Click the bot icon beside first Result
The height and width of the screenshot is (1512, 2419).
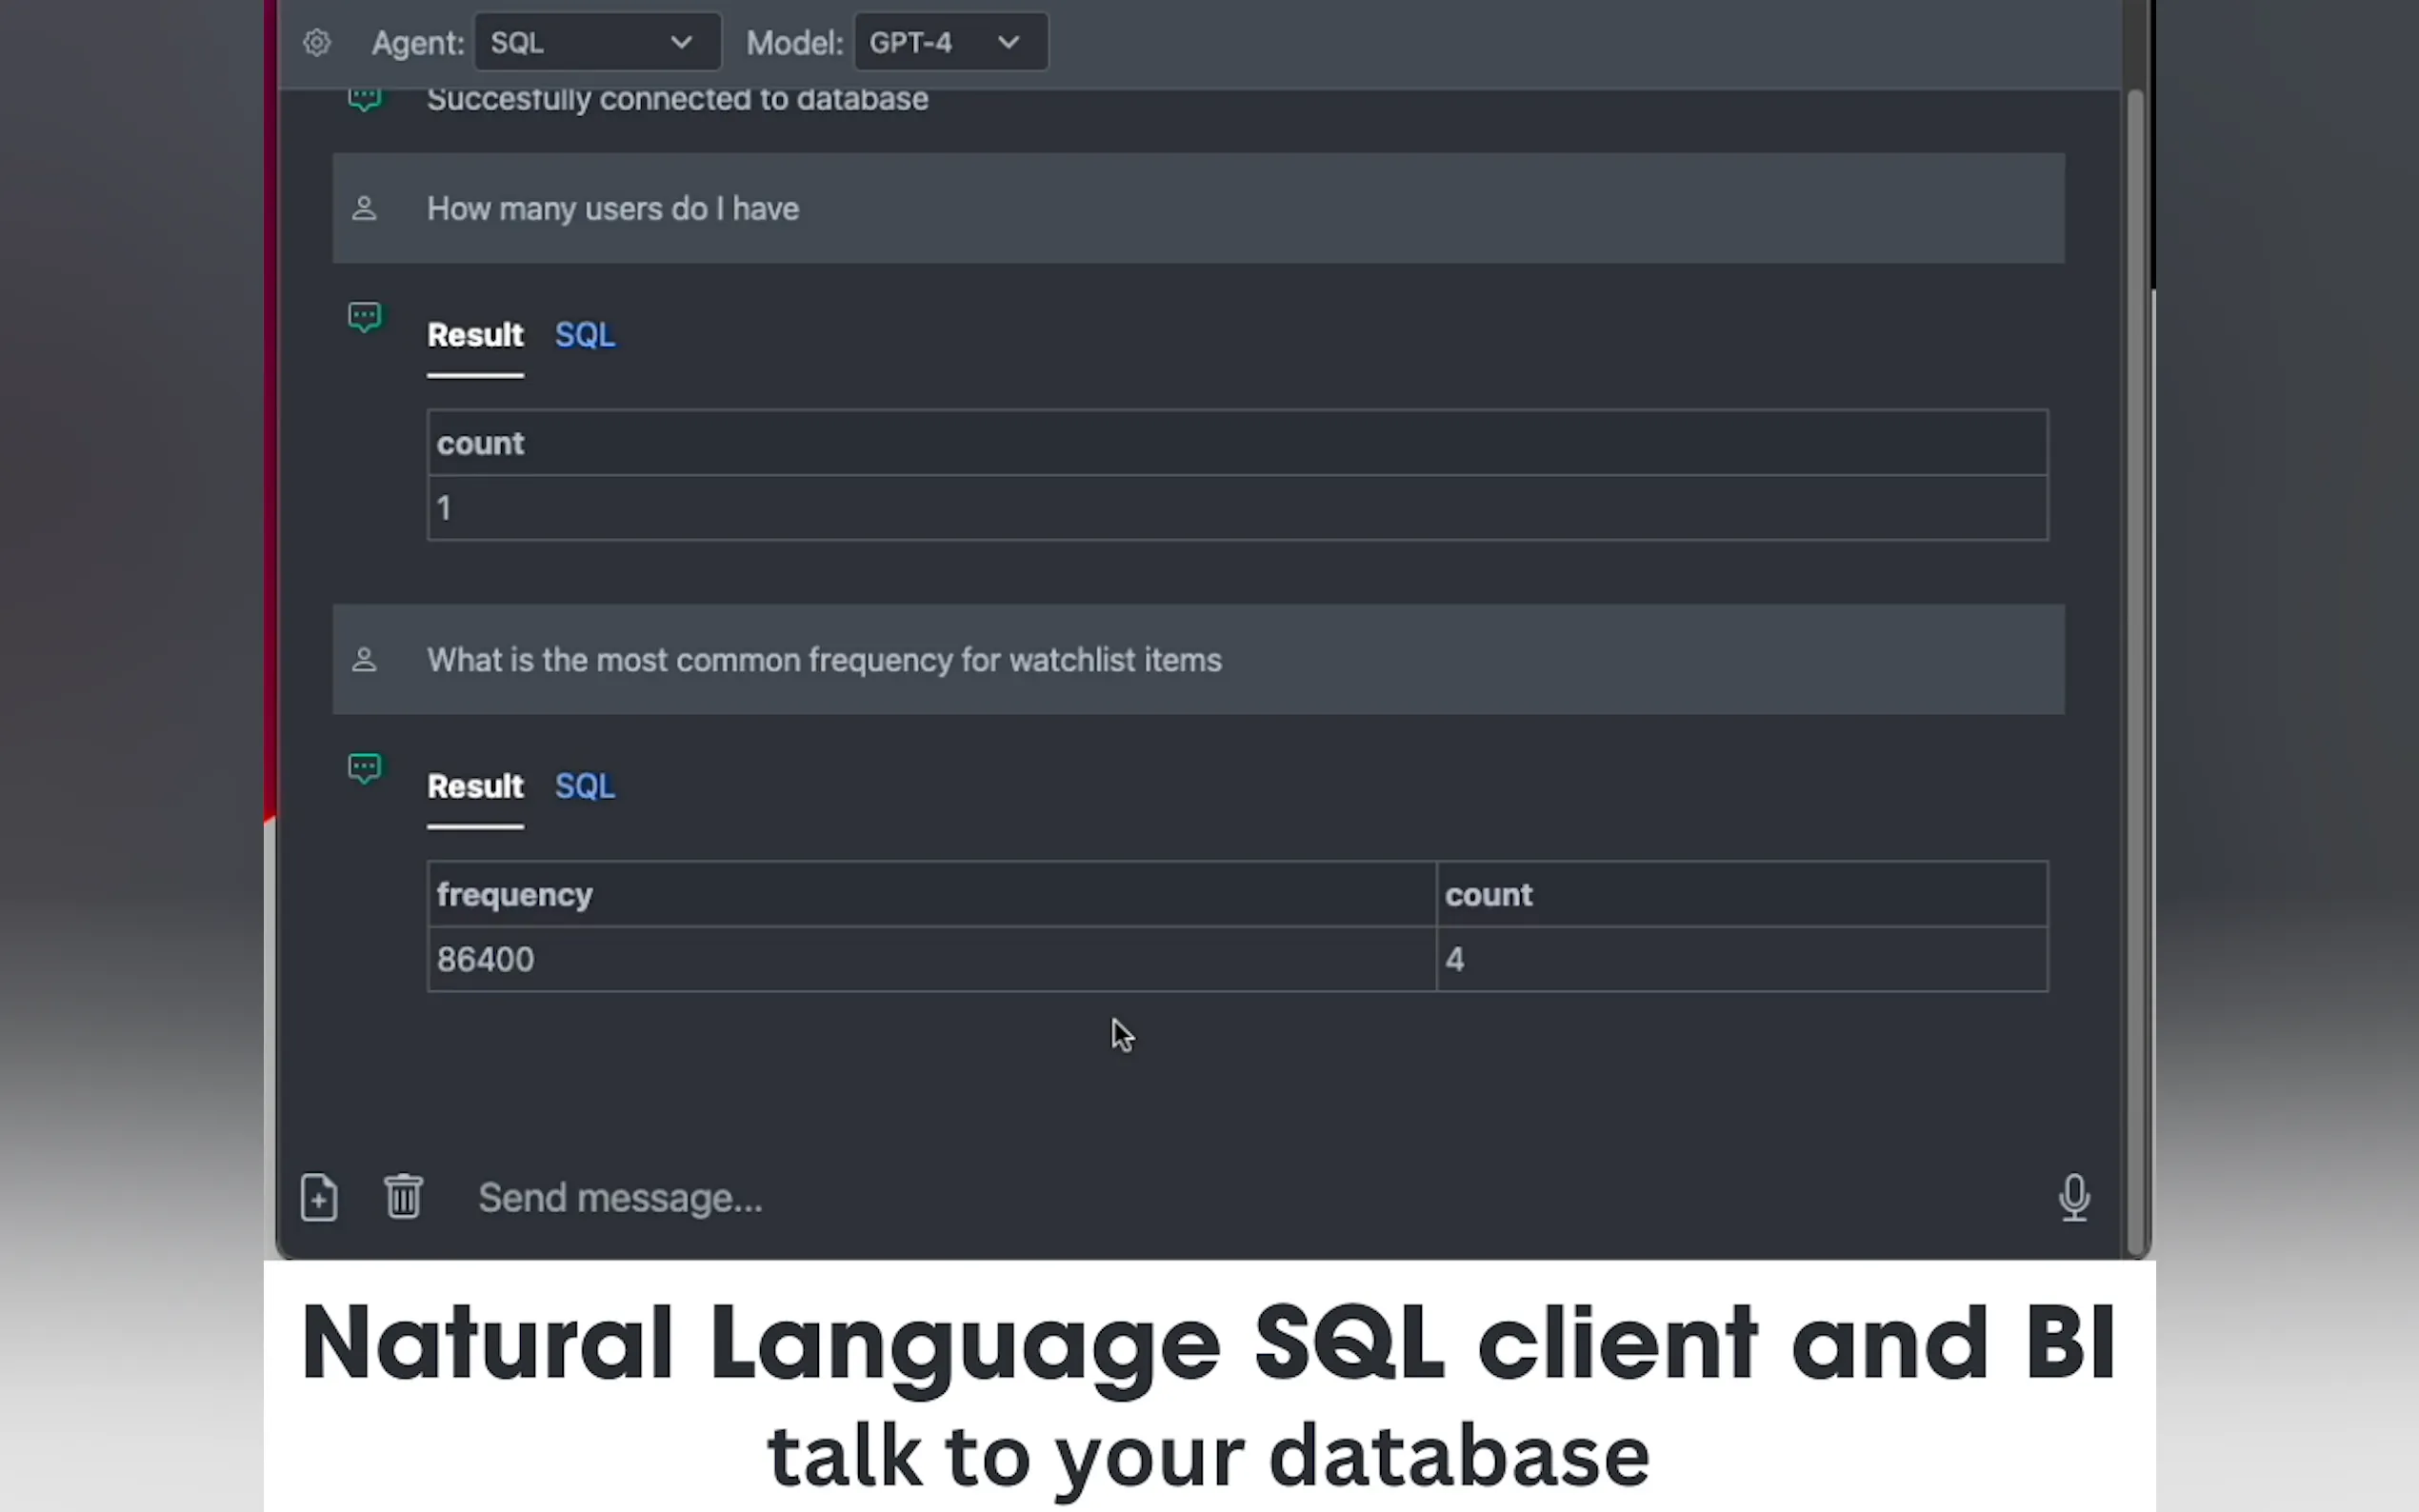[x=364, y=318]
